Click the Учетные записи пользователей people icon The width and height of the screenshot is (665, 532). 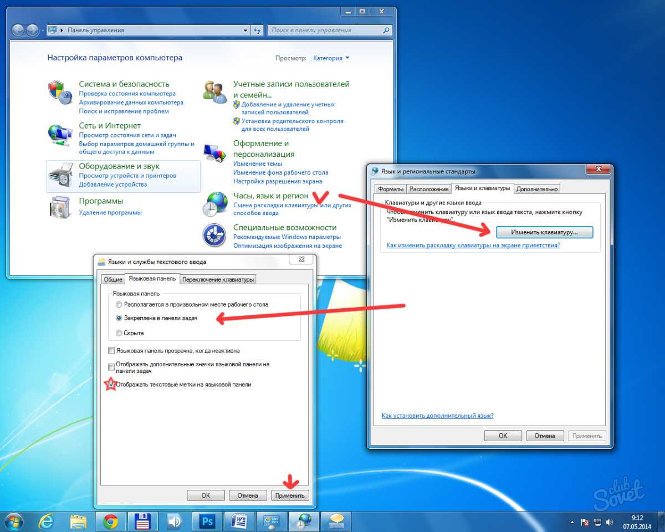point(215,92)
